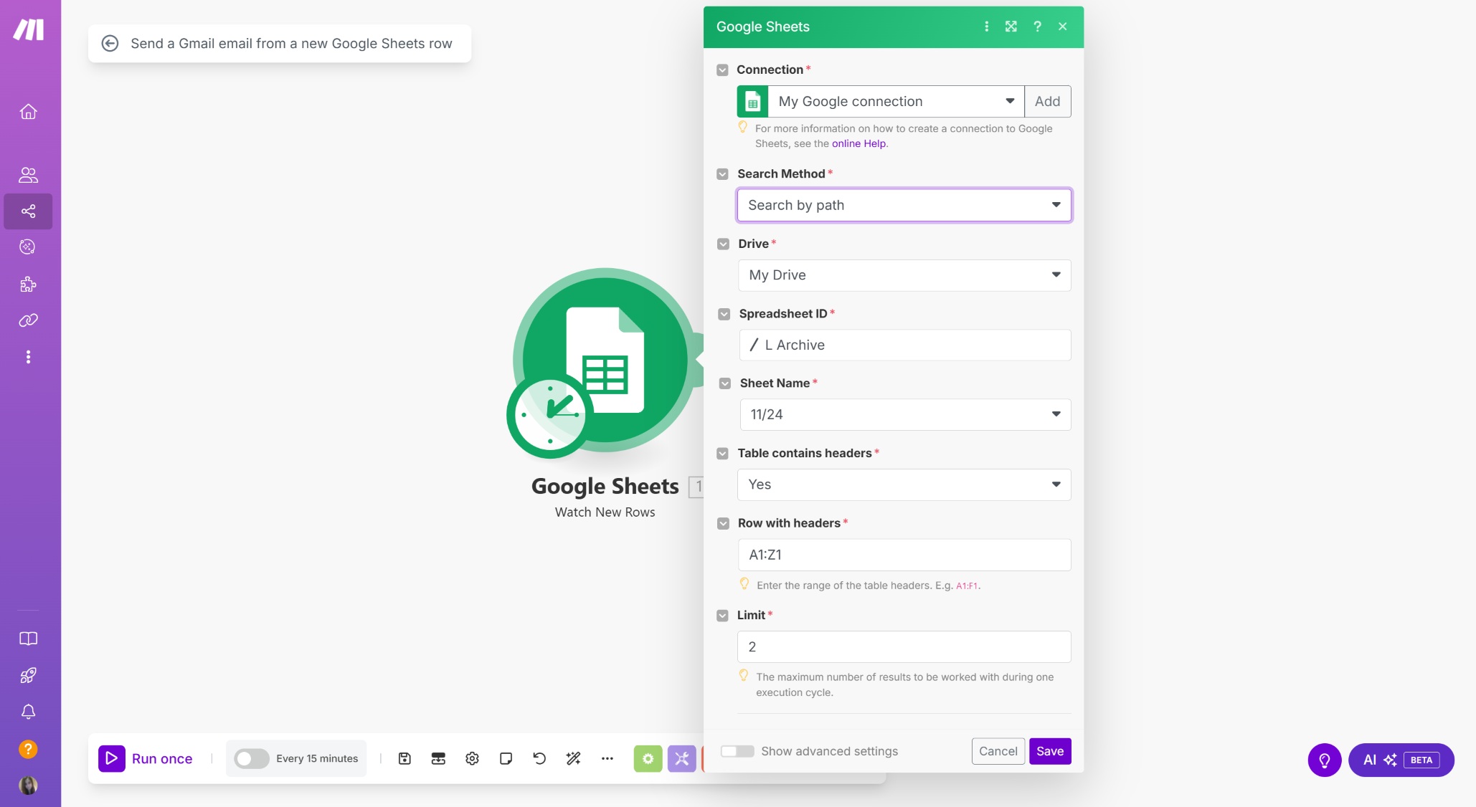Open the toolbar three-dots more menu
1476x807 pixels.
point(607,758)
